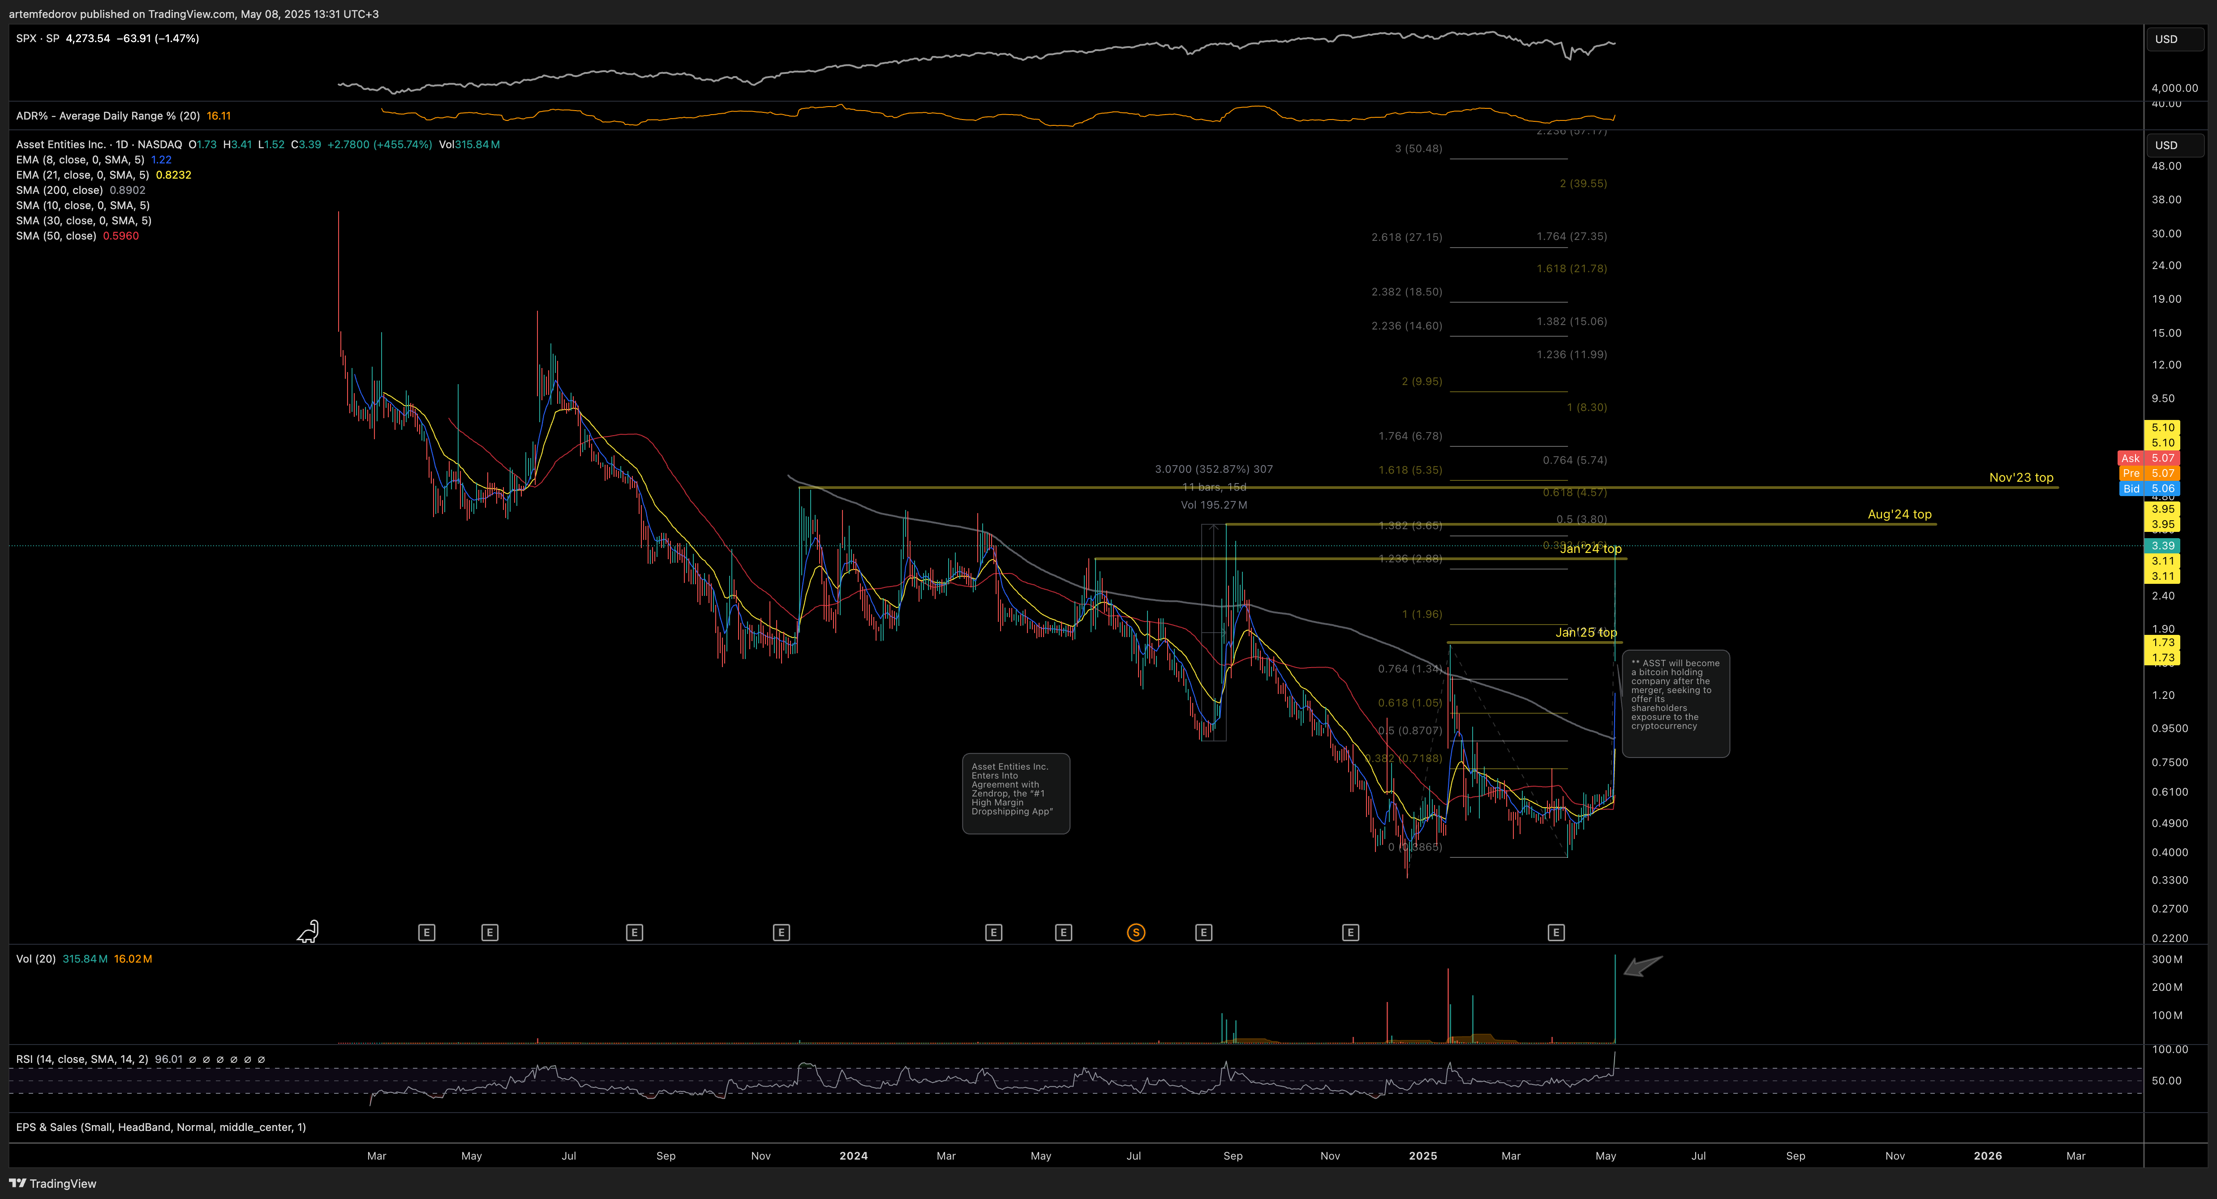Click the 2025 label on the time axis
This screenshot has width=2217, height=1199.
click(1422, 1156)
